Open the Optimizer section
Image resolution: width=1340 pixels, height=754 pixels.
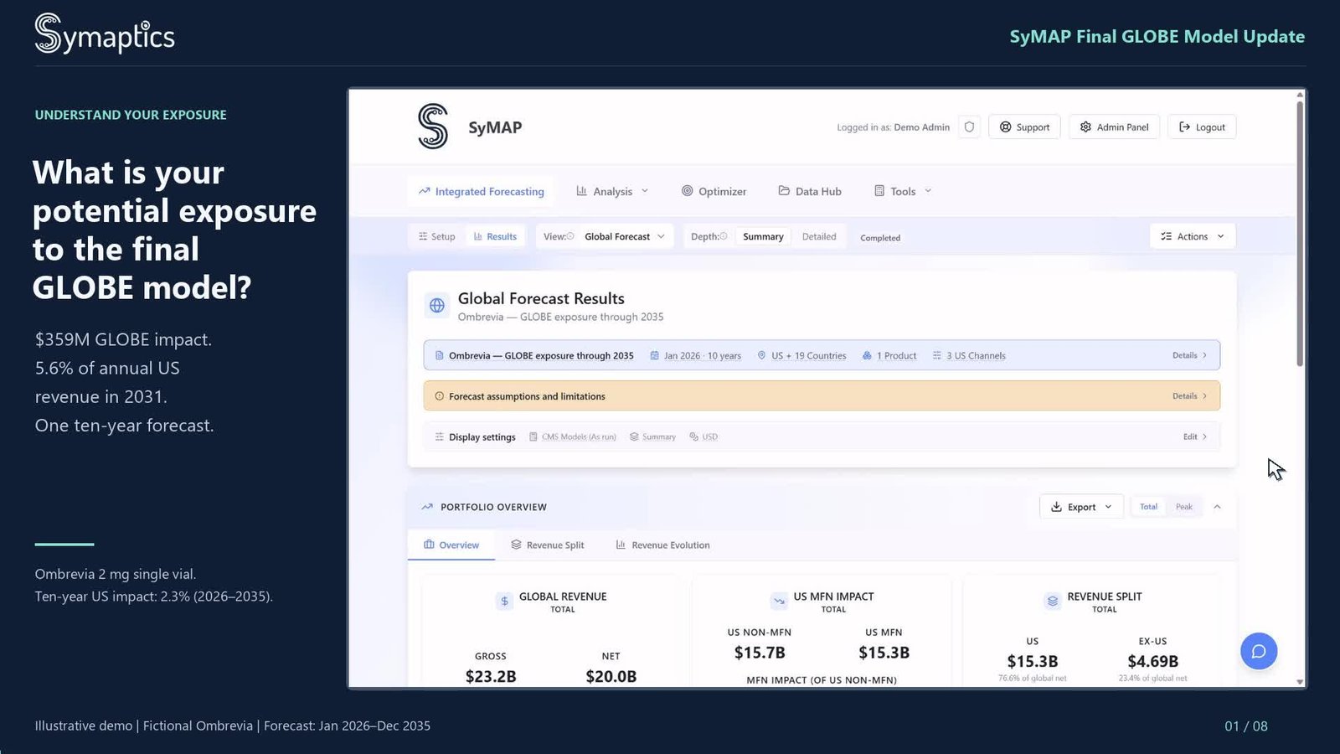(x=714, y=191)
